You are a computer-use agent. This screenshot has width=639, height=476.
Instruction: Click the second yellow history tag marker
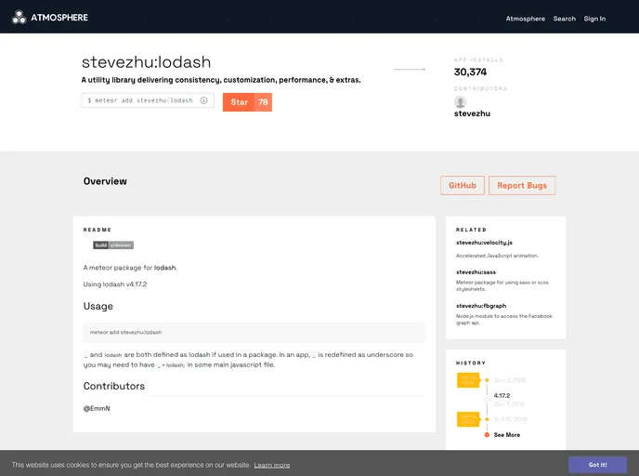coord(469,419)
